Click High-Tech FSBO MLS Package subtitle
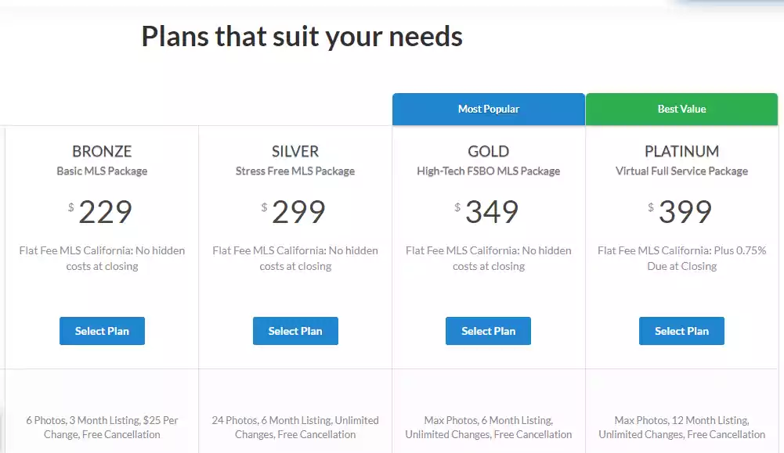The image size is (784, 453). [488, 171]
